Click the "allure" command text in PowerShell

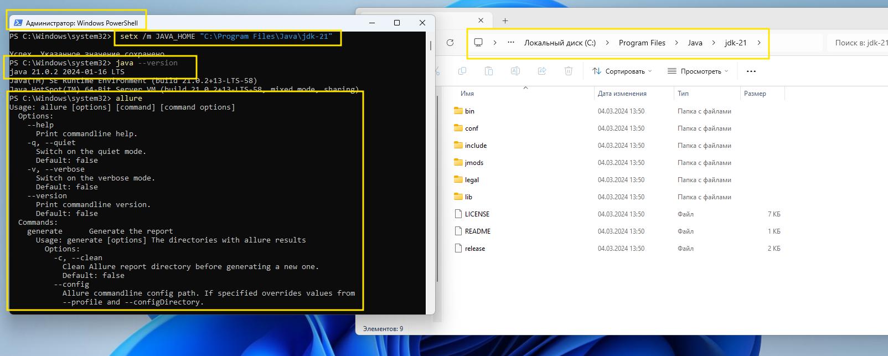point(129,98)
